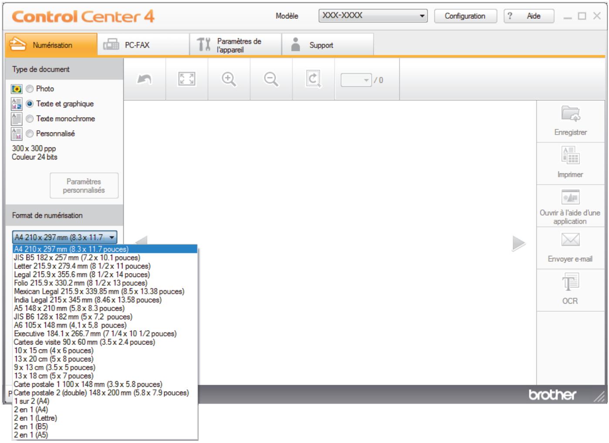Pick Cartes de visite 90 x 60 mm

tap(105, 342)
